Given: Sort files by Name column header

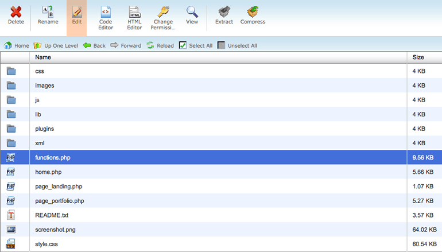Looking at the screenshot, I should pyautogui.click(x=43, y=57).
